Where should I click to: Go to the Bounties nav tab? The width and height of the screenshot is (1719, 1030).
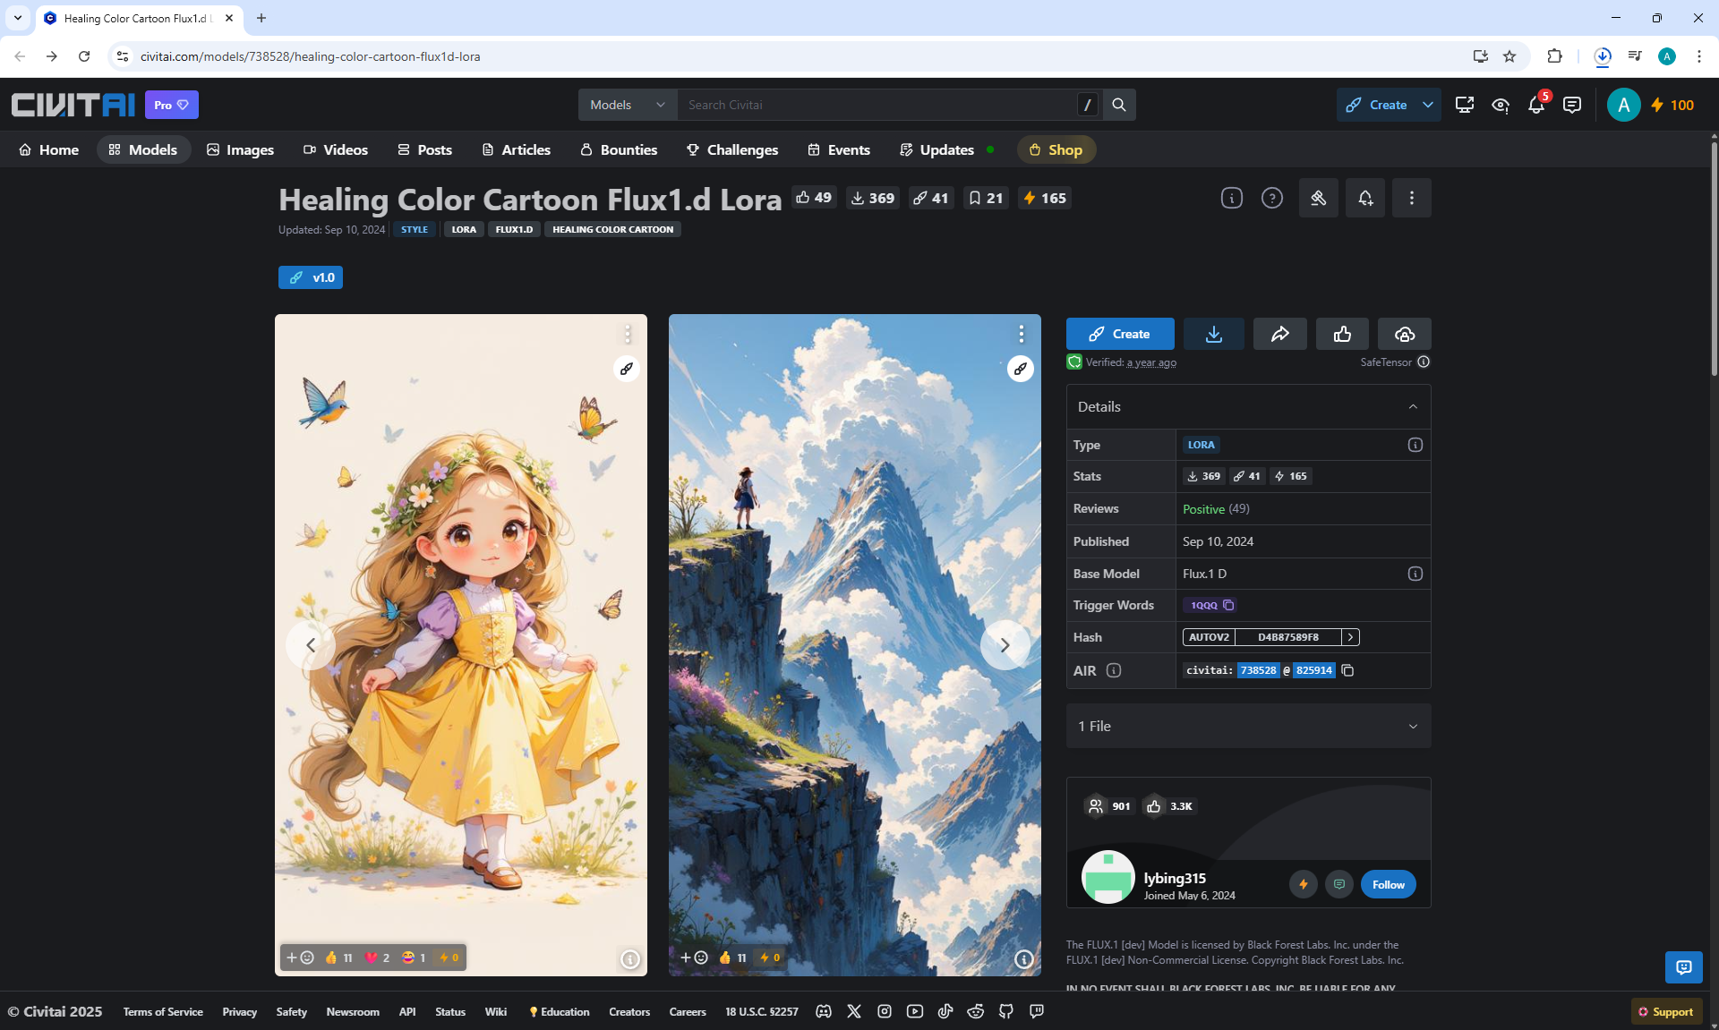[619, 149]
